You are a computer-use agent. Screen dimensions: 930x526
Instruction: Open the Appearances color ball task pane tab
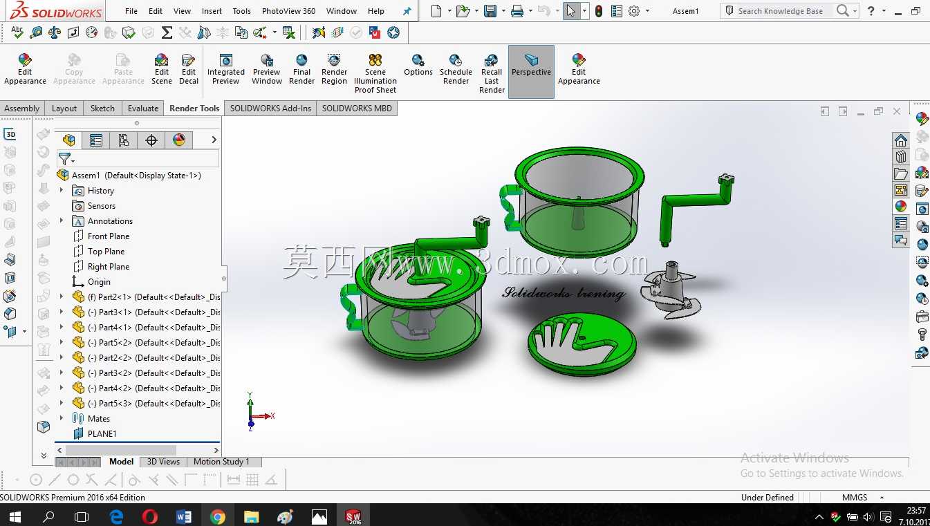pos(900,207)
